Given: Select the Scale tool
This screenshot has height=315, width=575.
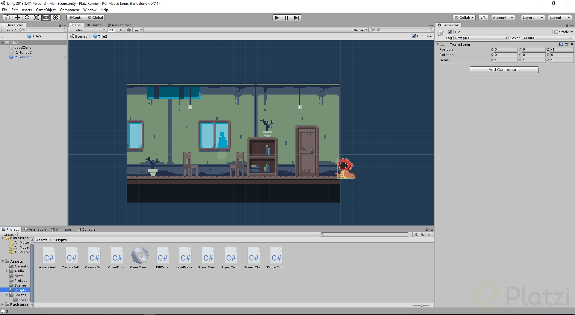Looking at the screenshot, I should [x=36, y=17].
